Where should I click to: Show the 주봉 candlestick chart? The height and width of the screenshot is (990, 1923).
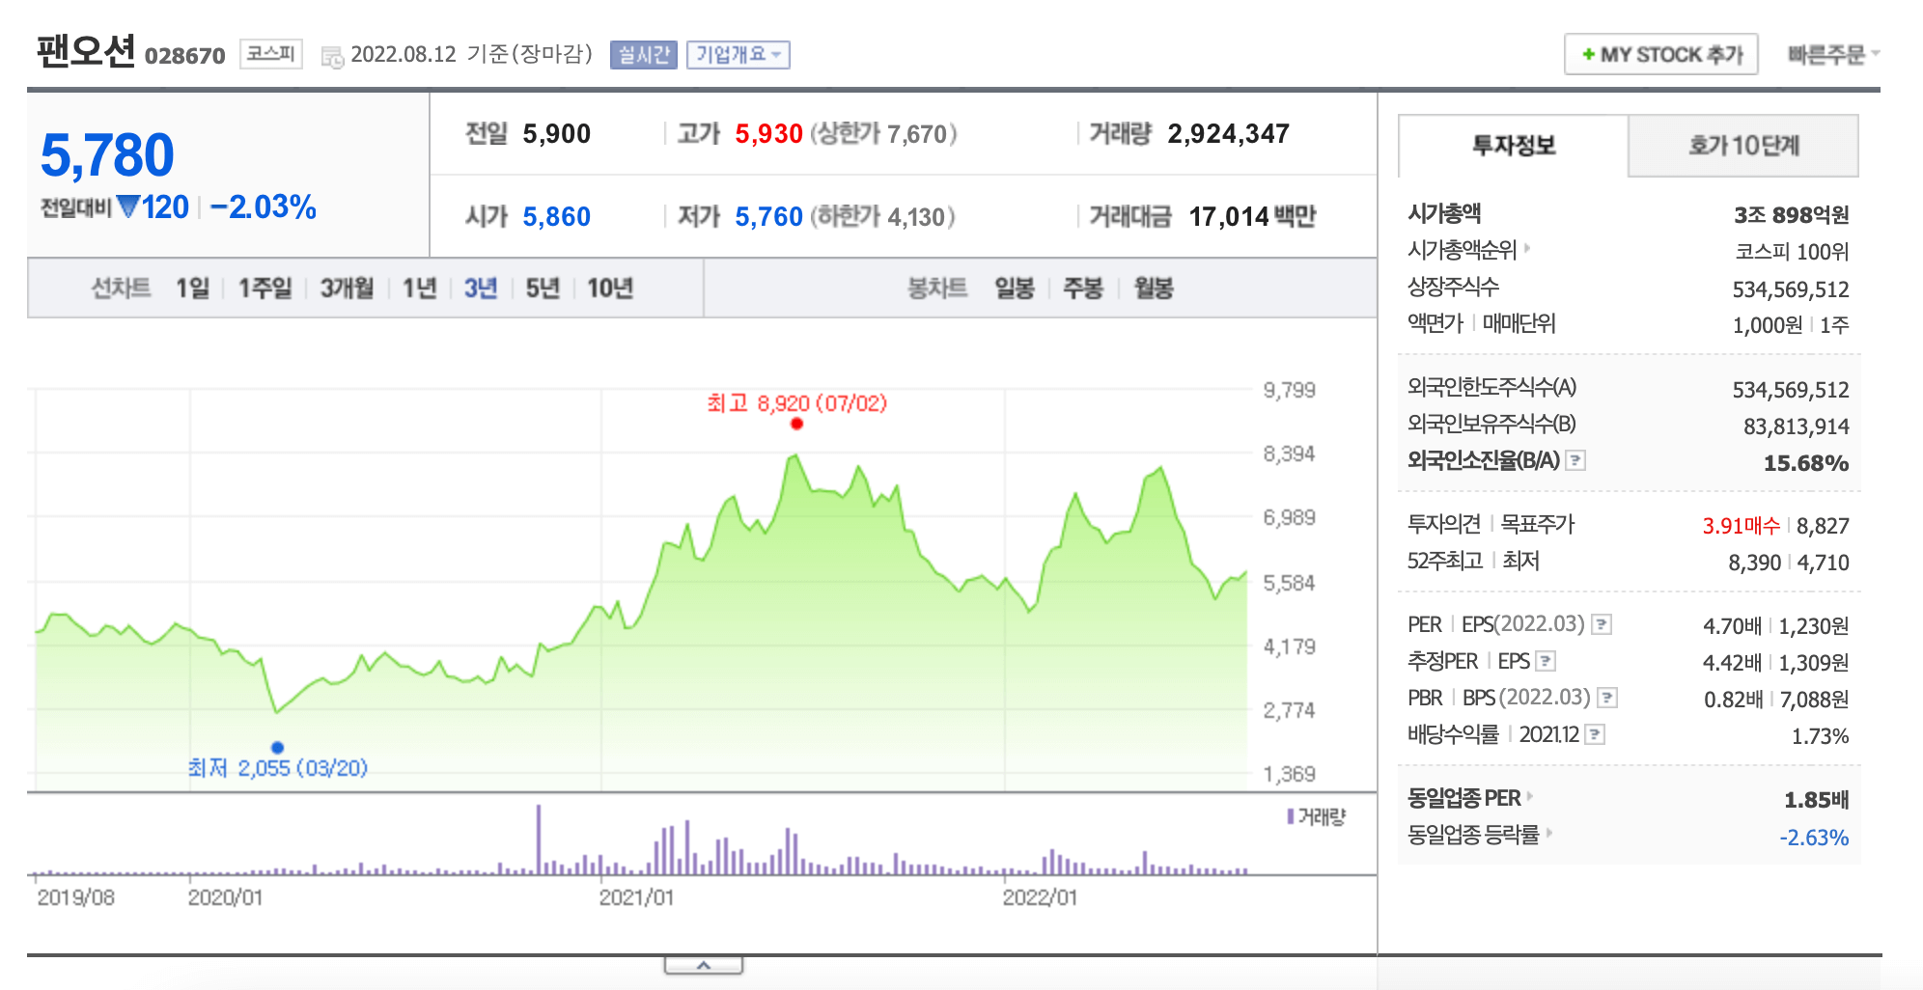click(1083, 288)
